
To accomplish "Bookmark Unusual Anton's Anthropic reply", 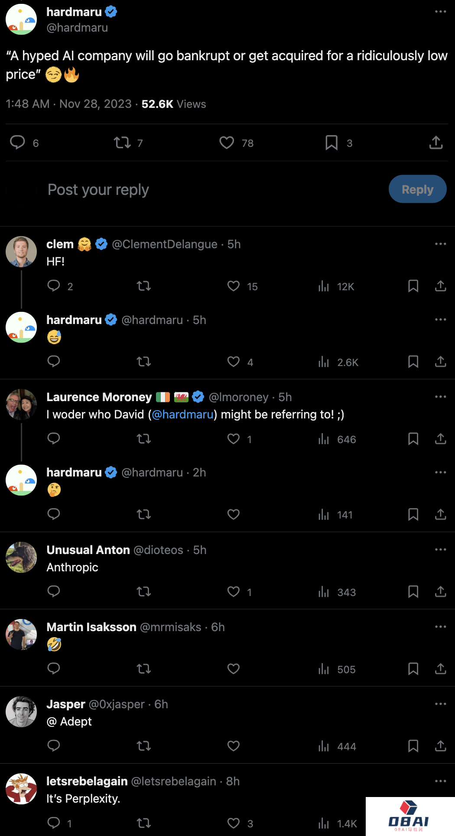I will (413, 592).
